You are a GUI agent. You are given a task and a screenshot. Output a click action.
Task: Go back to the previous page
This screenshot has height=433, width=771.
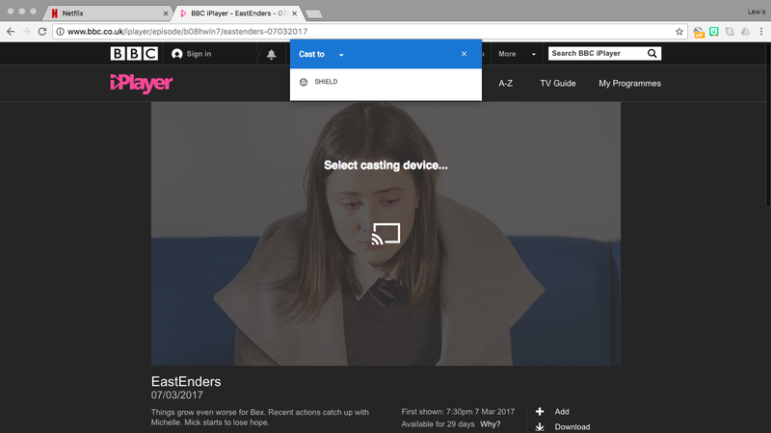(11, 32)
